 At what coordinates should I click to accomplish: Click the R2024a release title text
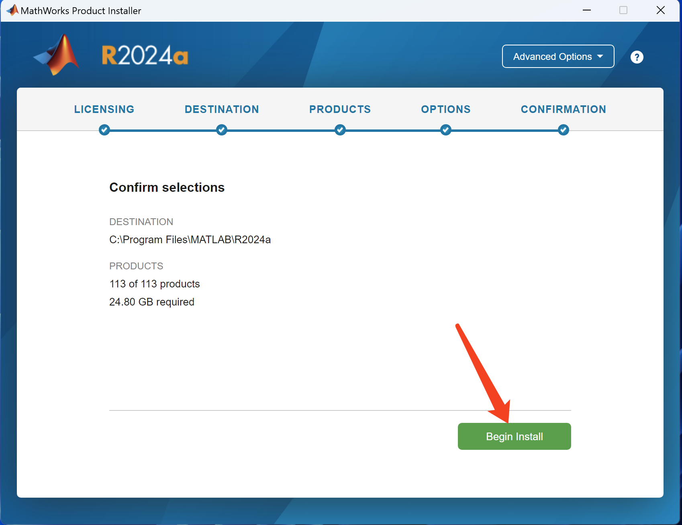(x=145, y=55)
